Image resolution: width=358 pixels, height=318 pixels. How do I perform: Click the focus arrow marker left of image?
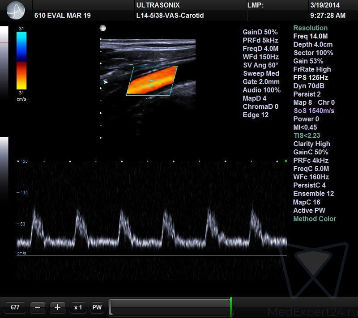coord(106,82)
